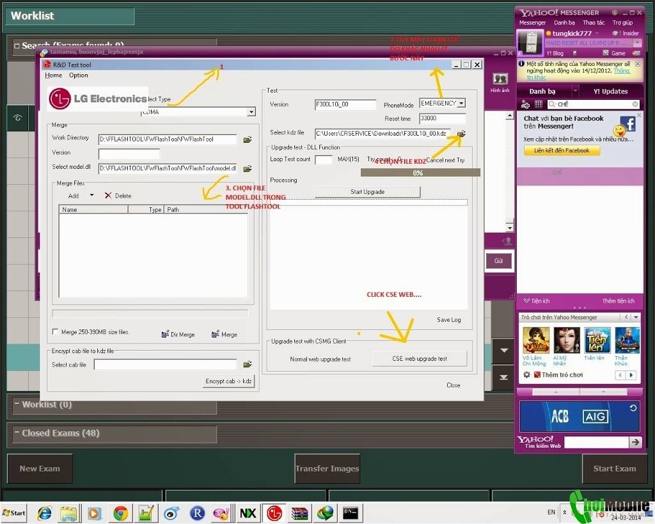Click the New Exam button
This screenshot has height=524, width=655.
point(40,468)
